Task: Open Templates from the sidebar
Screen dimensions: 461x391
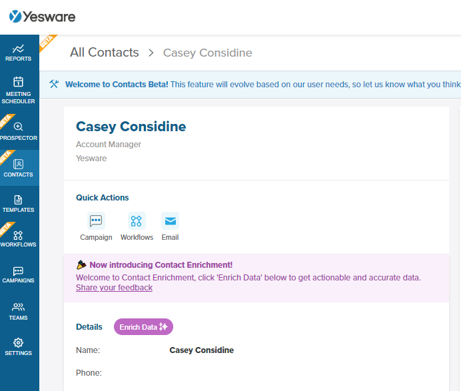Action: 18,204
